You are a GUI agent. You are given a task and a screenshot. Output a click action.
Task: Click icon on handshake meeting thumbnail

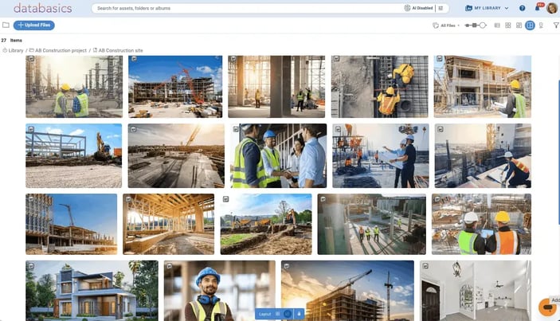click(236, 129)
